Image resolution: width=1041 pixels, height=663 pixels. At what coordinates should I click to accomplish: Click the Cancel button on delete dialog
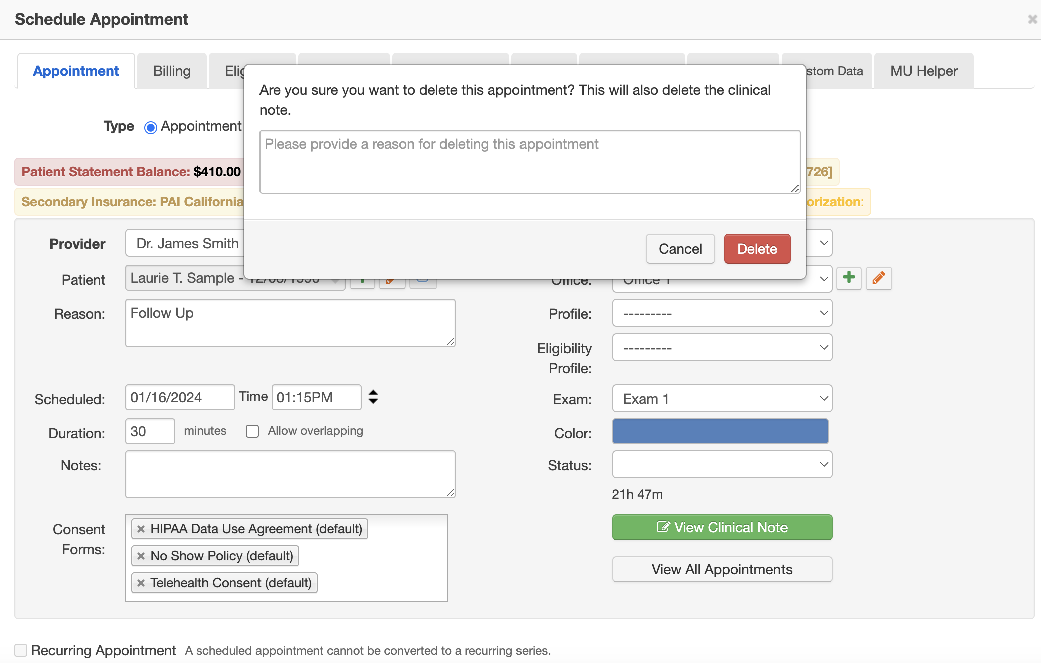click(x=681, y=249)
